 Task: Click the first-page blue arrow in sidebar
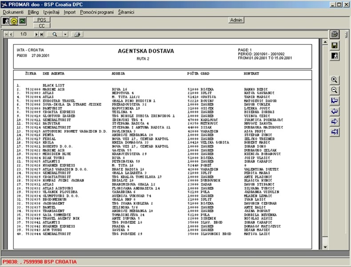[335, 101]
